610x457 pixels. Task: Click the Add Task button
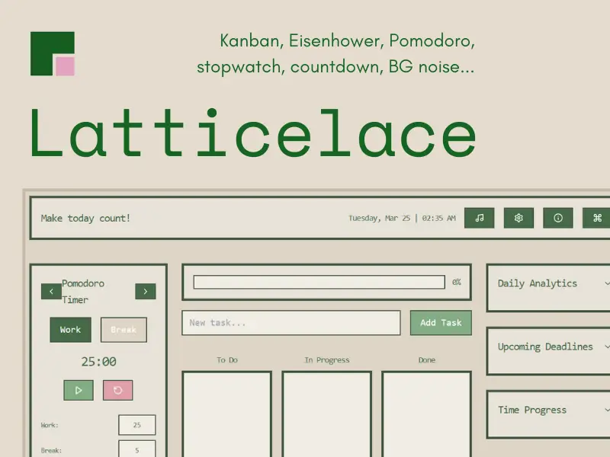tap(441, 323)
